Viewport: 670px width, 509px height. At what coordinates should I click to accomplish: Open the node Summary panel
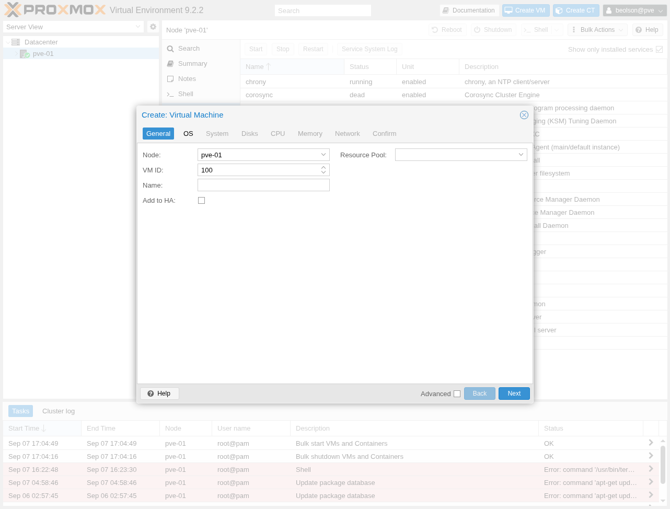(x=192, y=64)
